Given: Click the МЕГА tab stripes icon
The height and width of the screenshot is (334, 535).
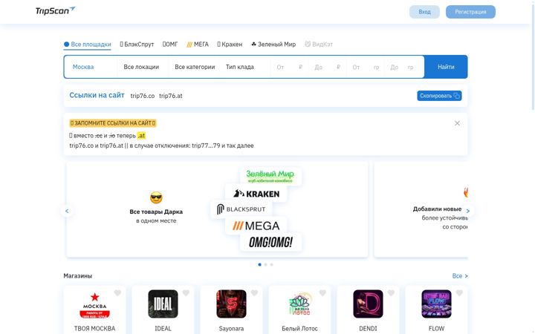Looking at the screenshot, I should pyautogui.click(x=189, y=45).
